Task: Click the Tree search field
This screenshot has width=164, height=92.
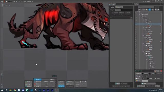Action: click(146, 7)
